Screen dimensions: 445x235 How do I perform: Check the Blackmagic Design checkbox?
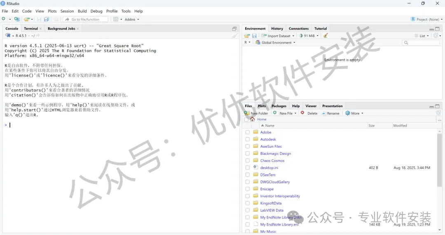point(248,154)
